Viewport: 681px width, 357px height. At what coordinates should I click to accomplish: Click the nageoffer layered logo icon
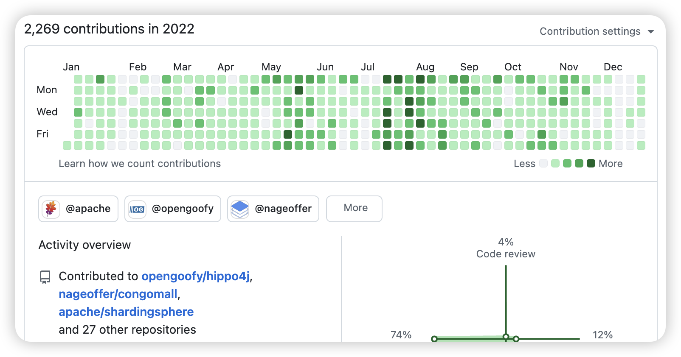(x=240, y=209)
